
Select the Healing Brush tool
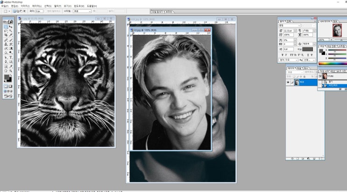(x=6, y=40)
